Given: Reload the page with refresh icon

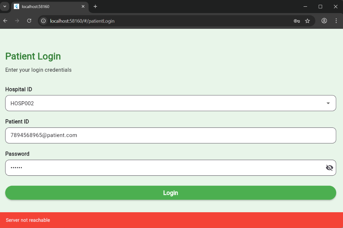Looking at the screenshot, I should (x=29, y=21).
